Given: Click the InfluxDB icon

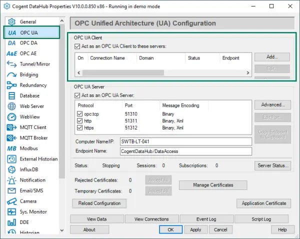Looking at the screenshot, I should [11, 169].
